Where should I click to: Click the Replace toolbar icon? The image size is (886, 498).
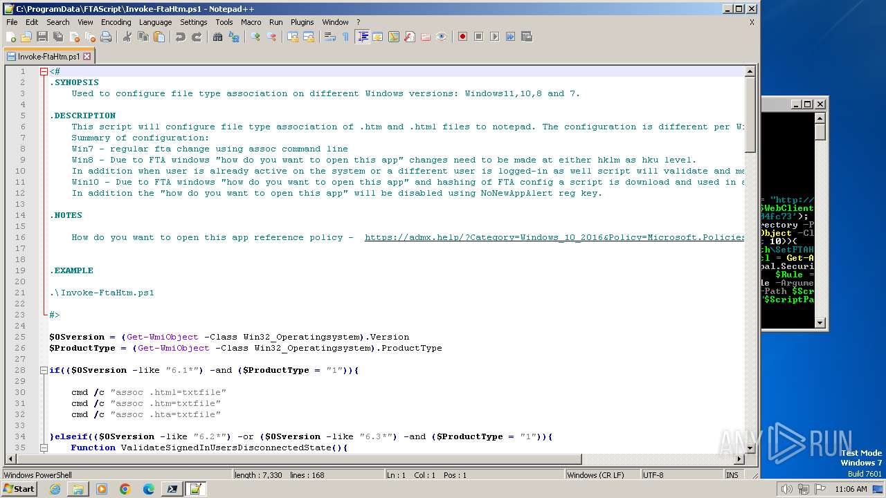point(234,37)
